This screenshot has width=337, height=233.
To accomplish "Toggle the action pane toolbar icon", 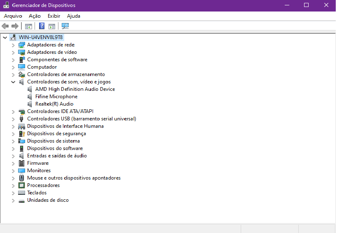I will click(52, 26).
